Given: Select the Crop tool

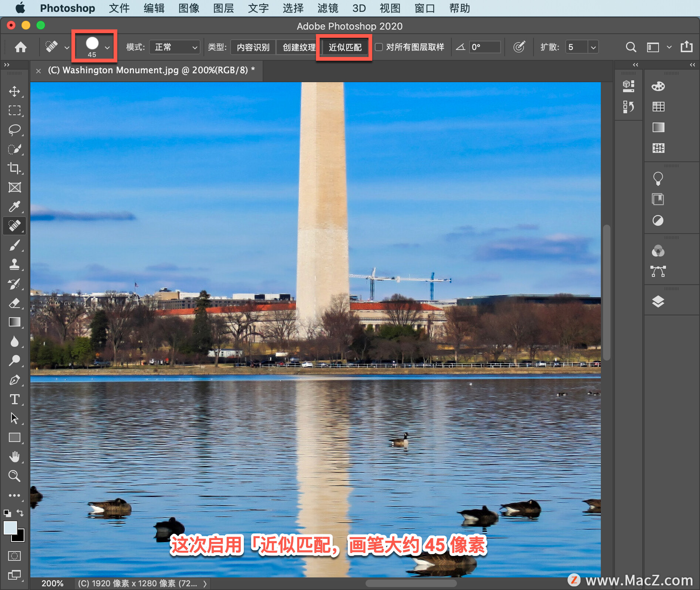Looking at the screenshot, I should (14, 168).
